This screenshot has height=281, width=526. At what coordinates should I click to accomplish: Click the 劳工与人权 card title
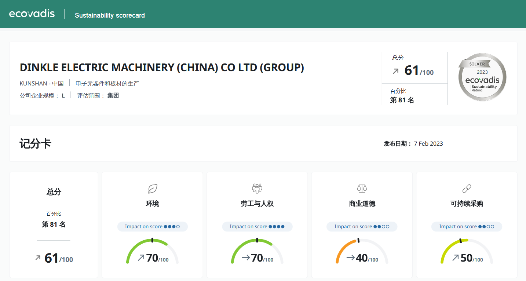coord(257,204)
